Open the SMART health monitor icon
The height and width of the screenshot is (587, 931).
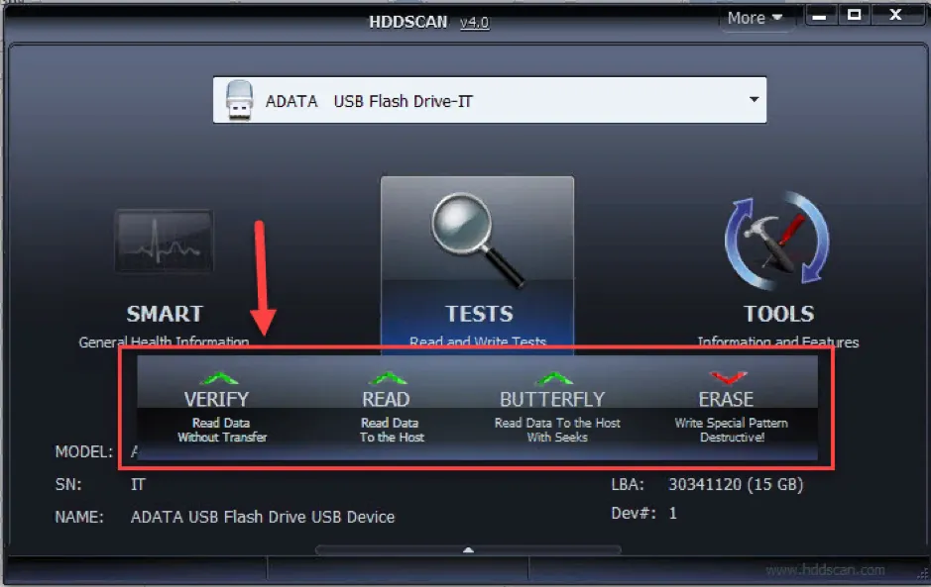165,242
